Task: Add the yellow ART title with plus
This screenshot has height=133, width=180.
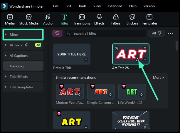Action: (86, 127)
